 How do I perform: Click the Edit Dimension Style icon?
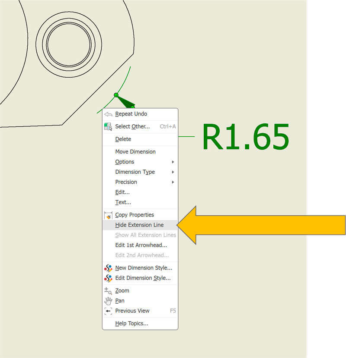(x=108, y=278)
